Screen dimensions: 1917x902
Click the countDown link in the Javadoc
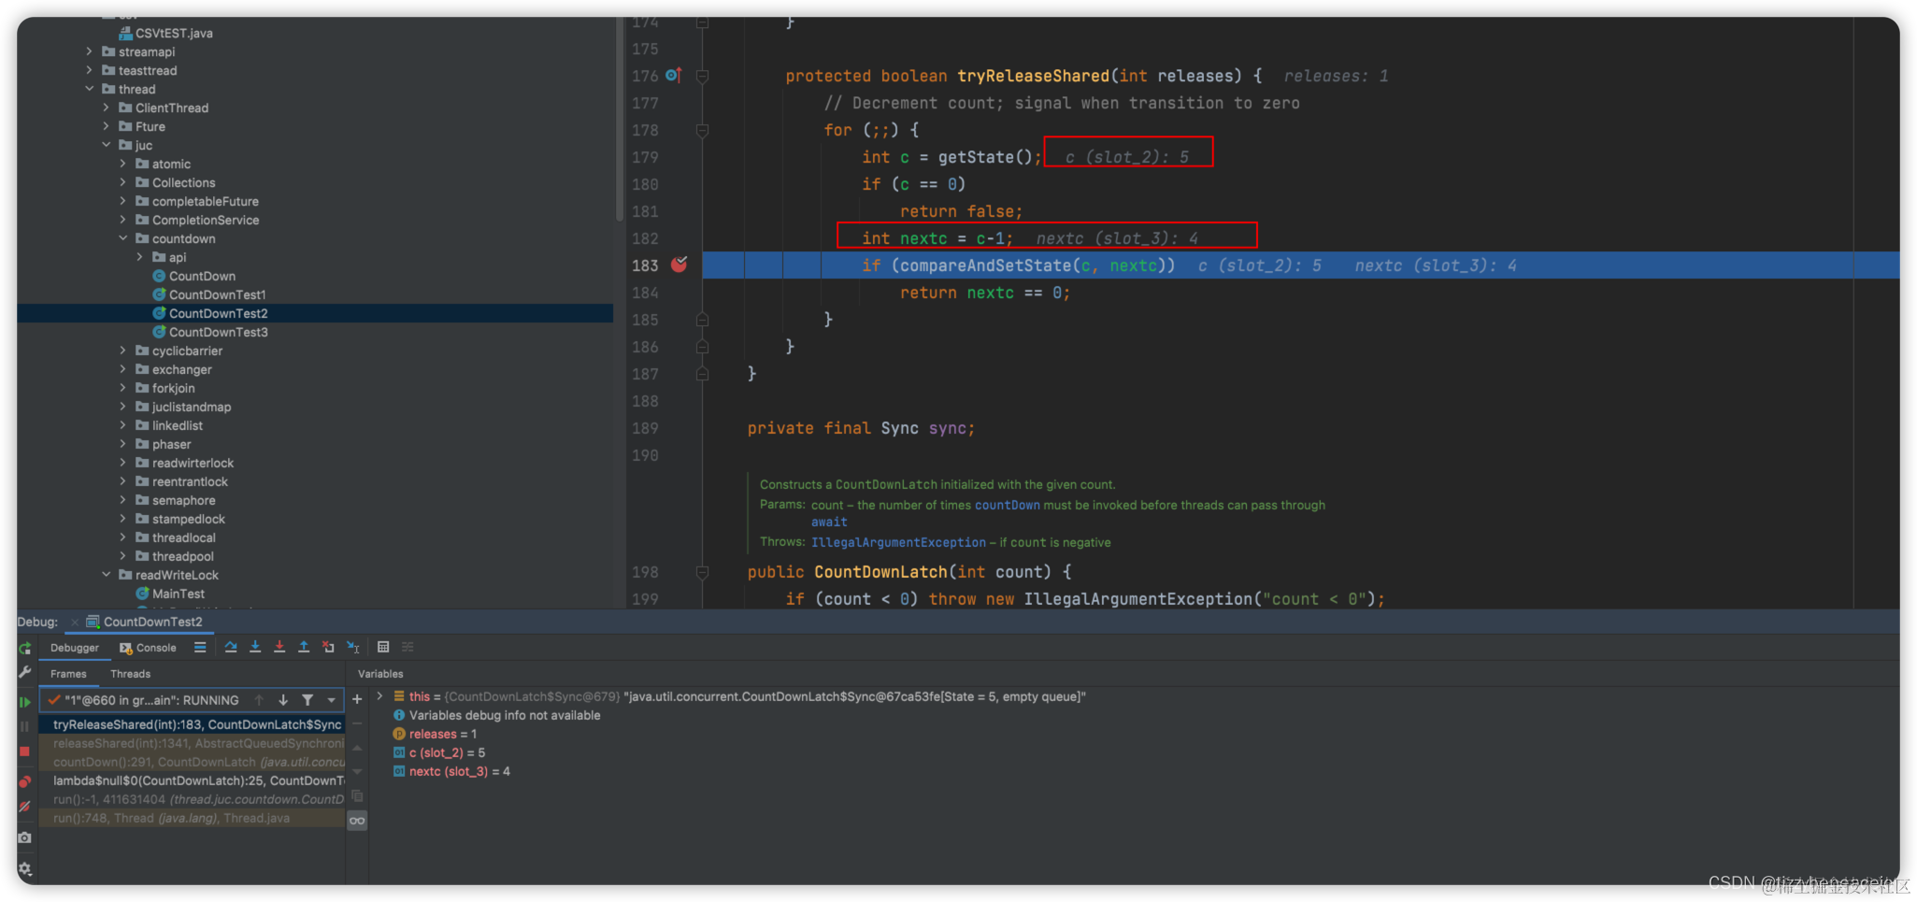coord(1008,505)
